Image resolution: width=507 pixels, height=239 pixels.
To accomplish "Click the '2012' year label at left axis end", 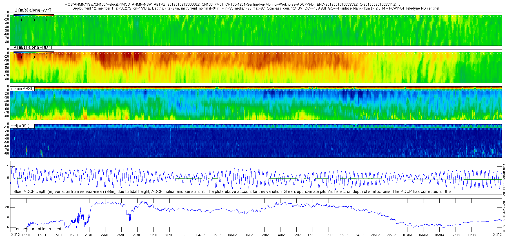I will (15, 235).
